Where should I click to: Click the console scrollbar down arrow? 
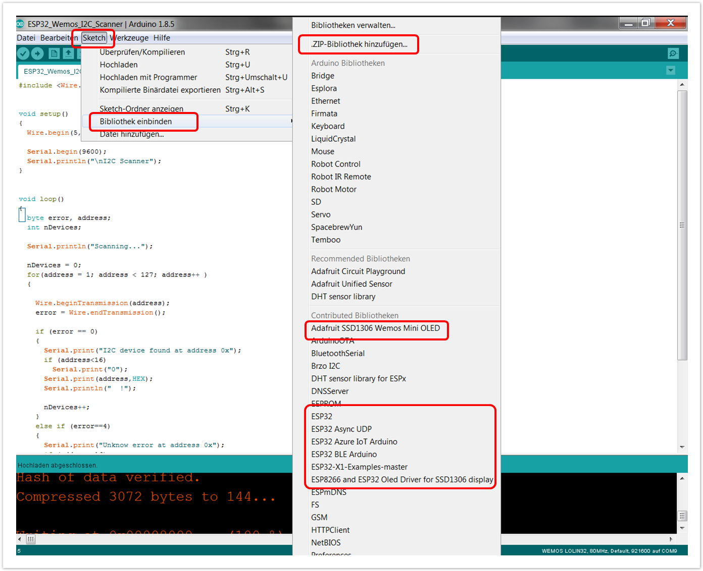point(682,528)
